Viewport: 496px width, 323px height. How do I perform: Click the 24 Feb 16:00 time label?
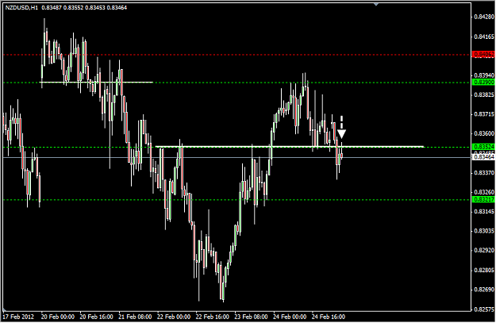[329, 317]
